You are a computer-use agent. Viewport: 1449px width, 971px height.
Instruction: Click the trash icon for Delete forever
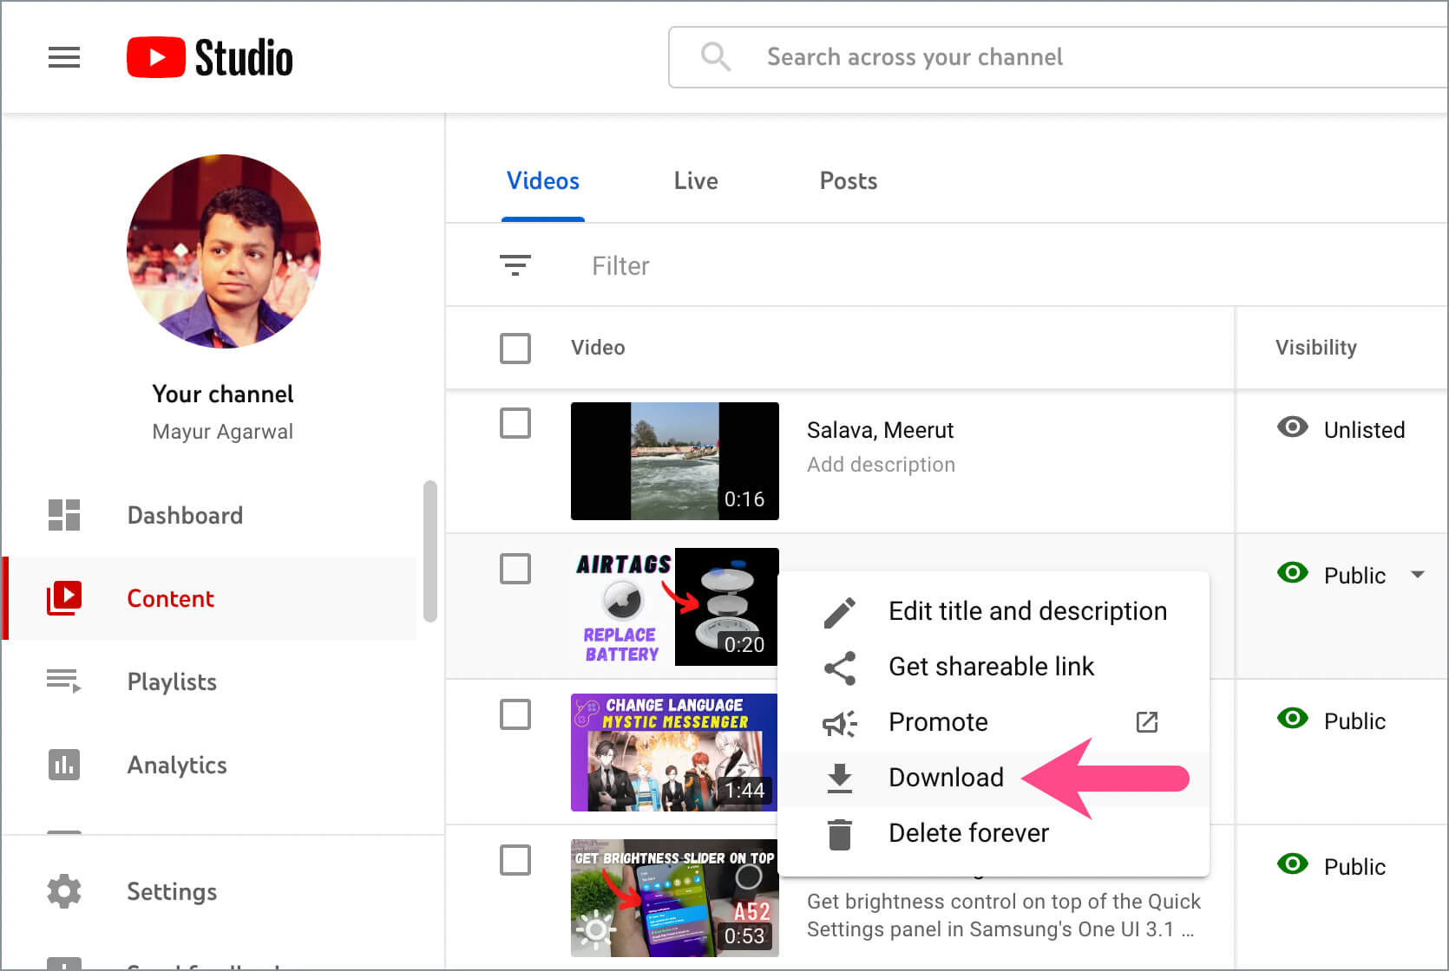pyautogui.click(x=839, y=834)
